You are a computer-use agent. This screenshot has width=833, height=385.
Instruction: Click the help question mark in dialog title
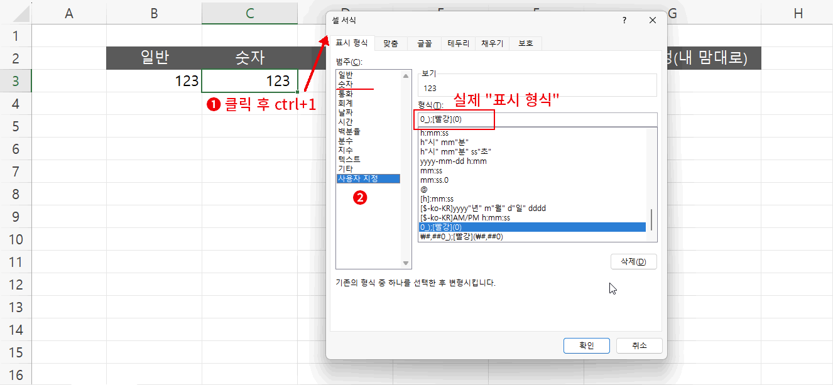pyautogui.click(x=624, y=20)
